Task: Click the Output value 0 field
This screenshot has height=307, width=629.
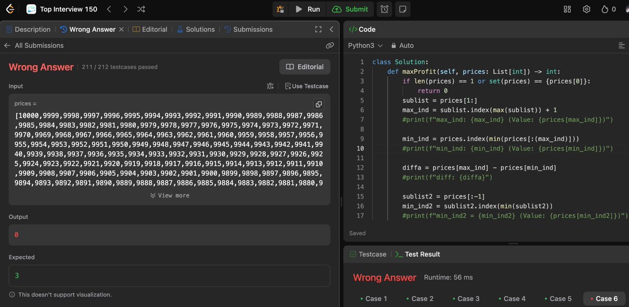Action: [169, 235]
